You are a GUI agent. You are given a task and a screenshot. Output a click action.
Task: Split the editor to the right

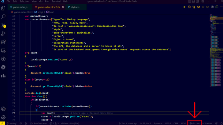(217, 7)
